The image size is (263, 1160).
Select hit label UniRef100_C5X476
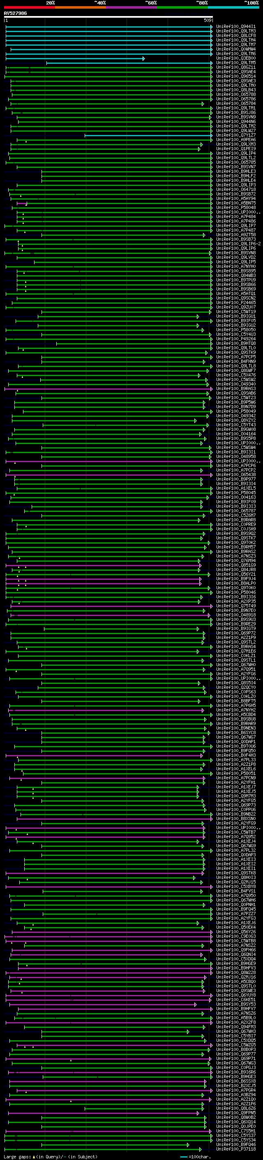tap(235, 375)
